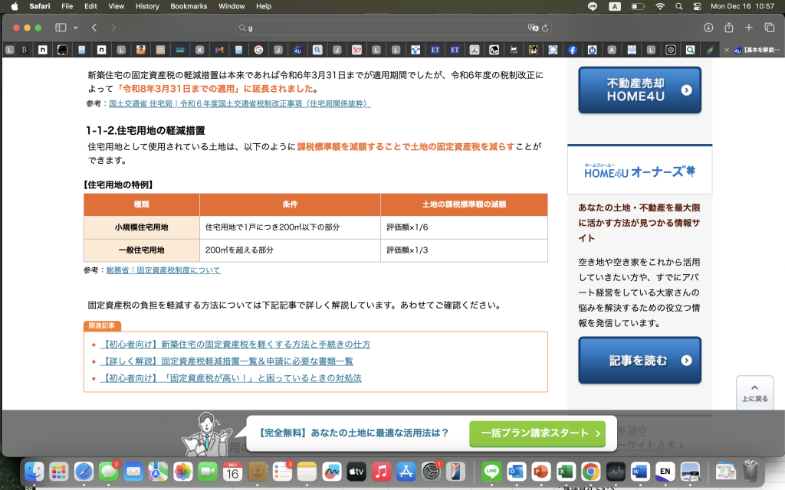Click inside the Safari address search field
The height and width of the screenshot is (490, 785).
tap(345, 27)
